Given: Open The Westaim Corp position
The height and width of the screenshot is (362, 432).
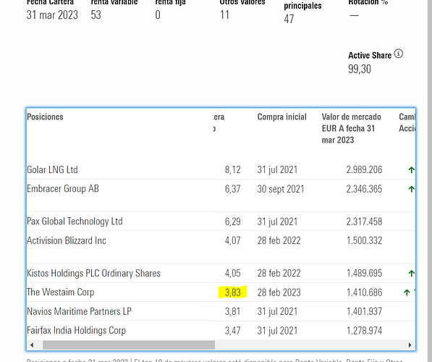Looking at the screenshot, I should pyautogui.click(x=61, y=292).
